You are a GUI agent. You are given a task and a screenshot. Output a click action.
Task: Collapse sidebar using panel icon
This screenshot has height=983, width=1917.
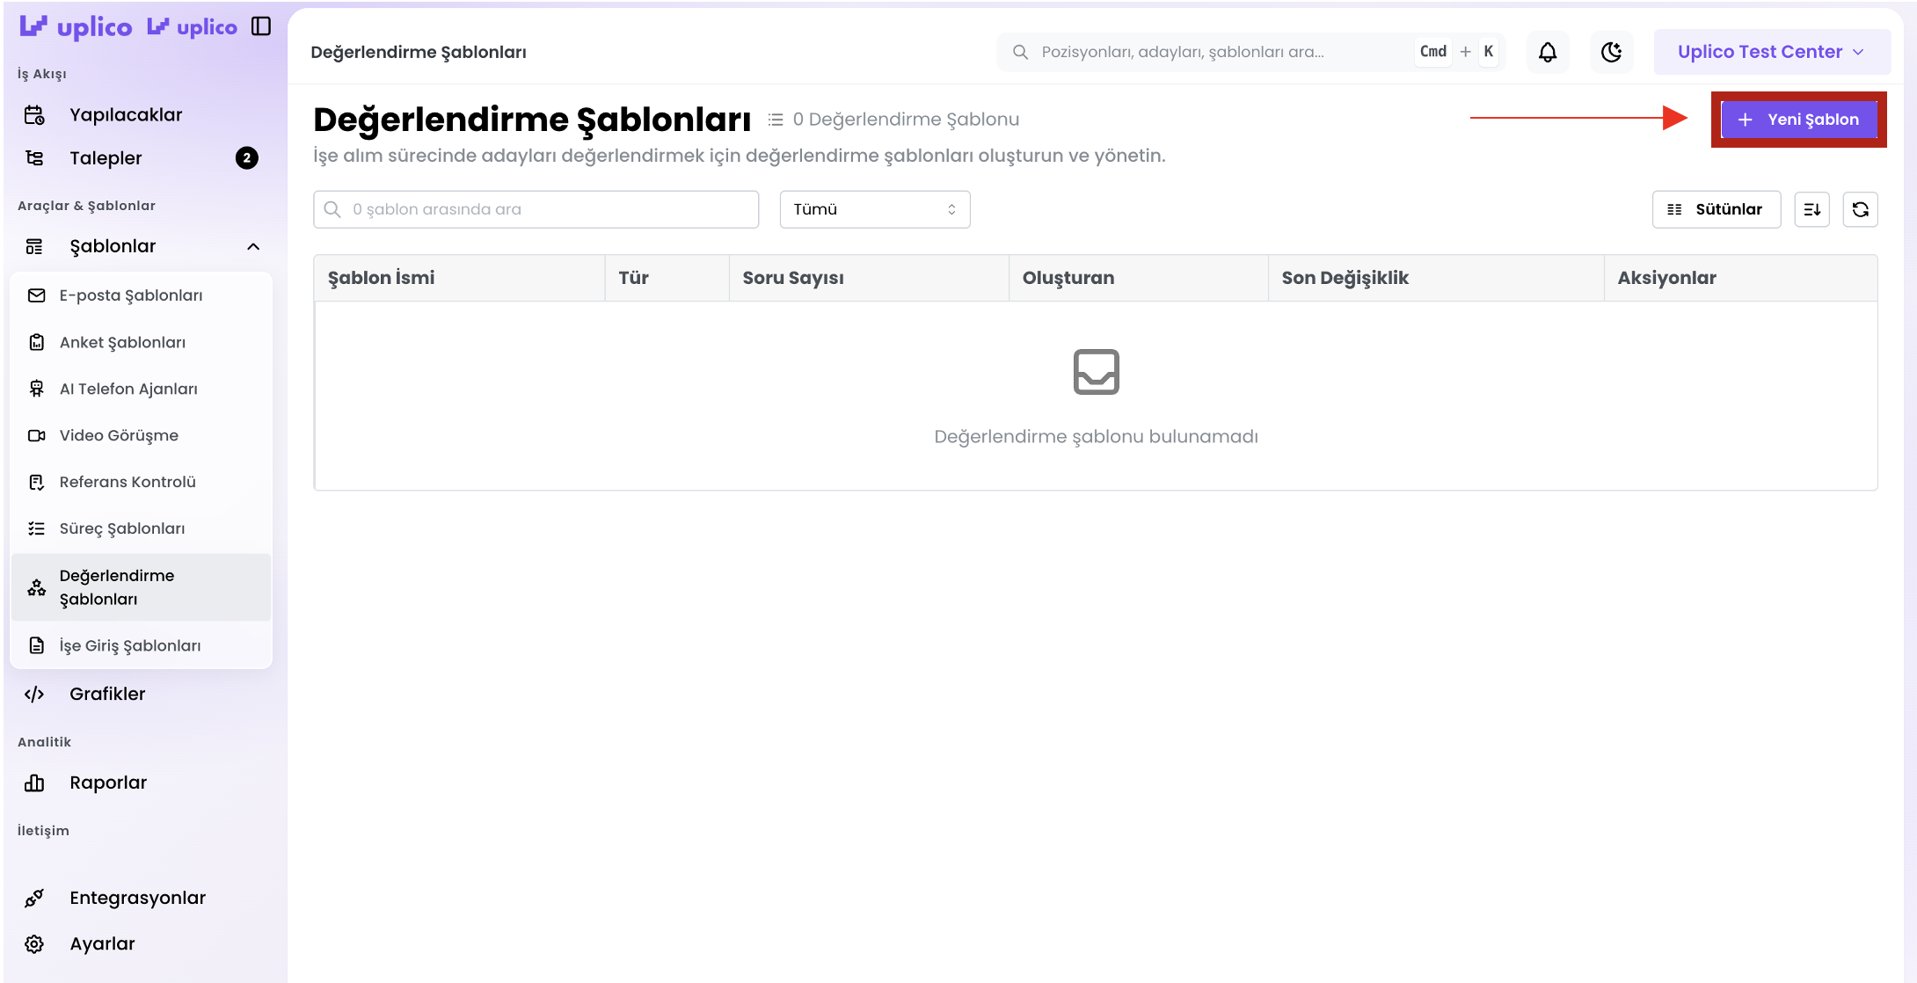(261, 26)
